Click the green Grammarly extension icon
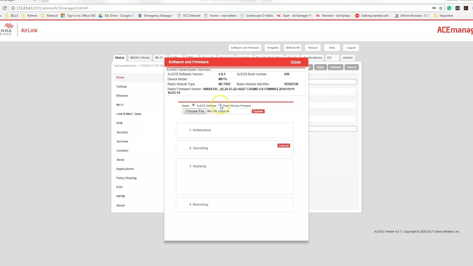This screenshot has width=473, height=266. [x=449, y=8]
